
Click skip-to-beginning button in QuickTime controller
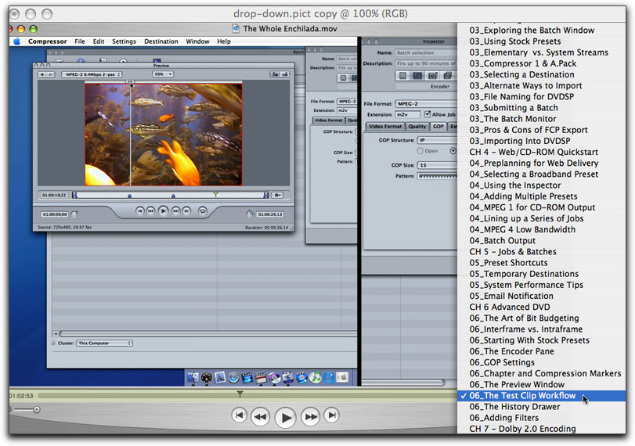click(x=240, y=415)
